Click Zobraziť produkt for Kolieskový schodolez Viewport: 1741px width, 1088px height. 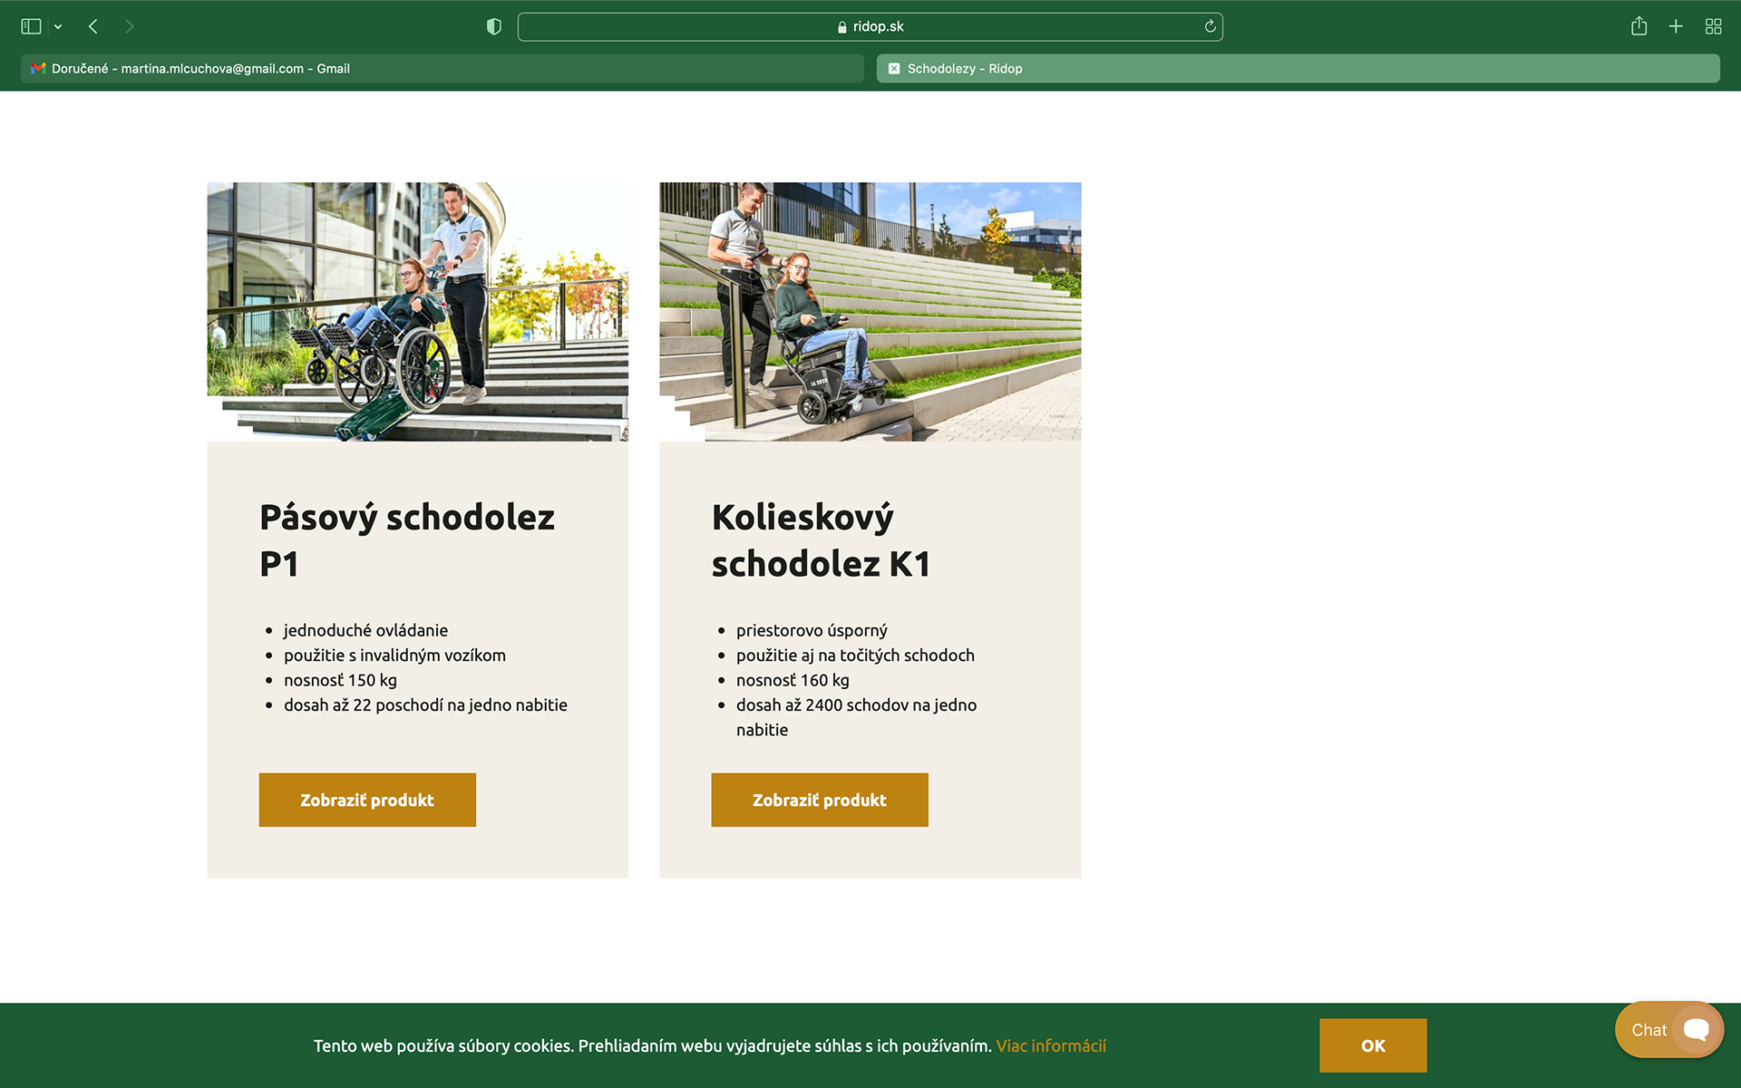click(x=819, y=800)
